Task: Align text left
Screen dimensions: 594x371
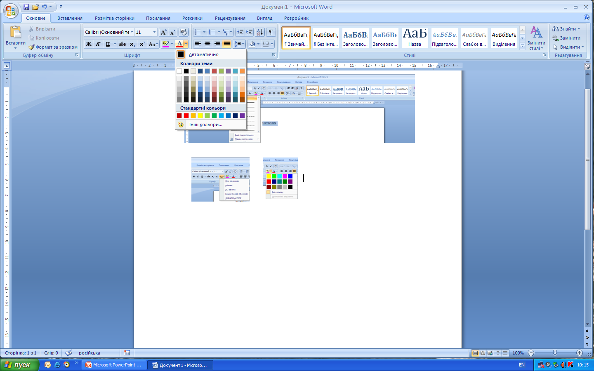Action: click(x=198, y=44)
